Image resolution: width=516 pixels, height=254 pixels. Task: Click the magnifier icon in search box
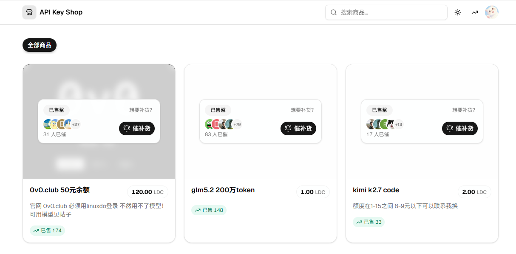[x=334, y=12]
